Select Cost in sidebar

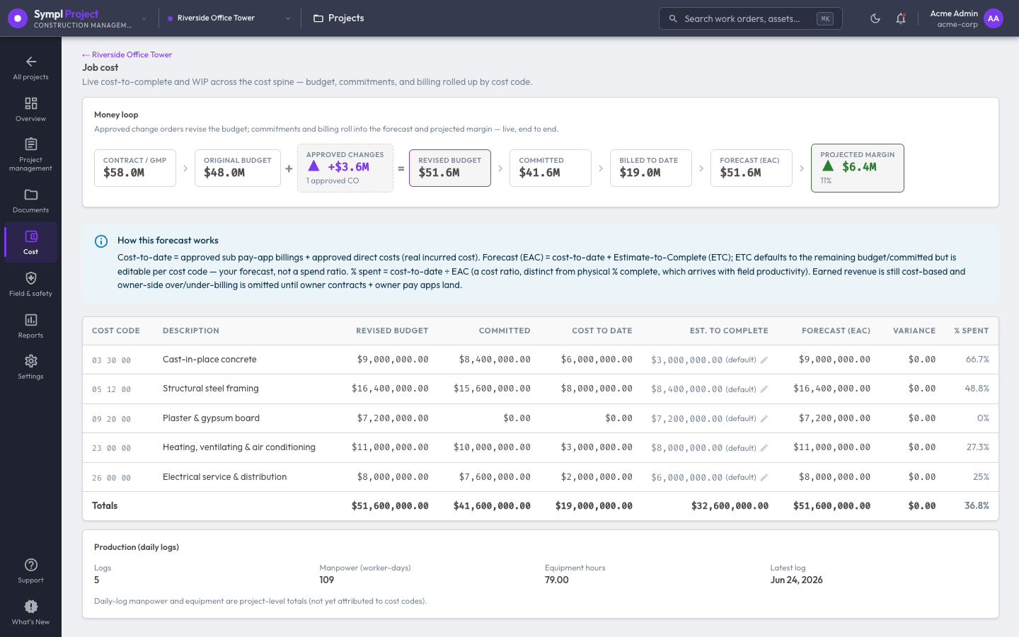pos(30,243)
